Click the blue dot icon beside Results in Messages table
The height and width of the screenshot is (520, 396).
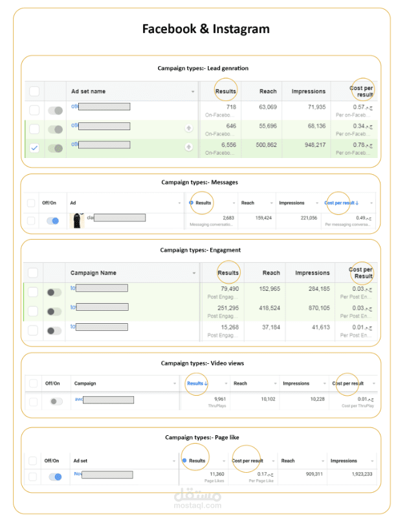click(192, 203)
